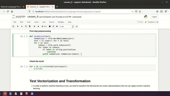Open the cell type dropdown showing Code
This screenshot has width=170, height=96.
pyautogui.click(x=66, y=26)
